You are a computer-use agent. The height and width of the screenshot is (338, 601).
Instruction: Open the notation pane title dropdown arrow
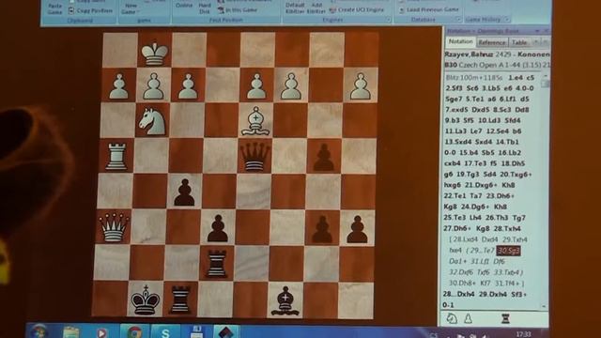[x=537, y=31]
